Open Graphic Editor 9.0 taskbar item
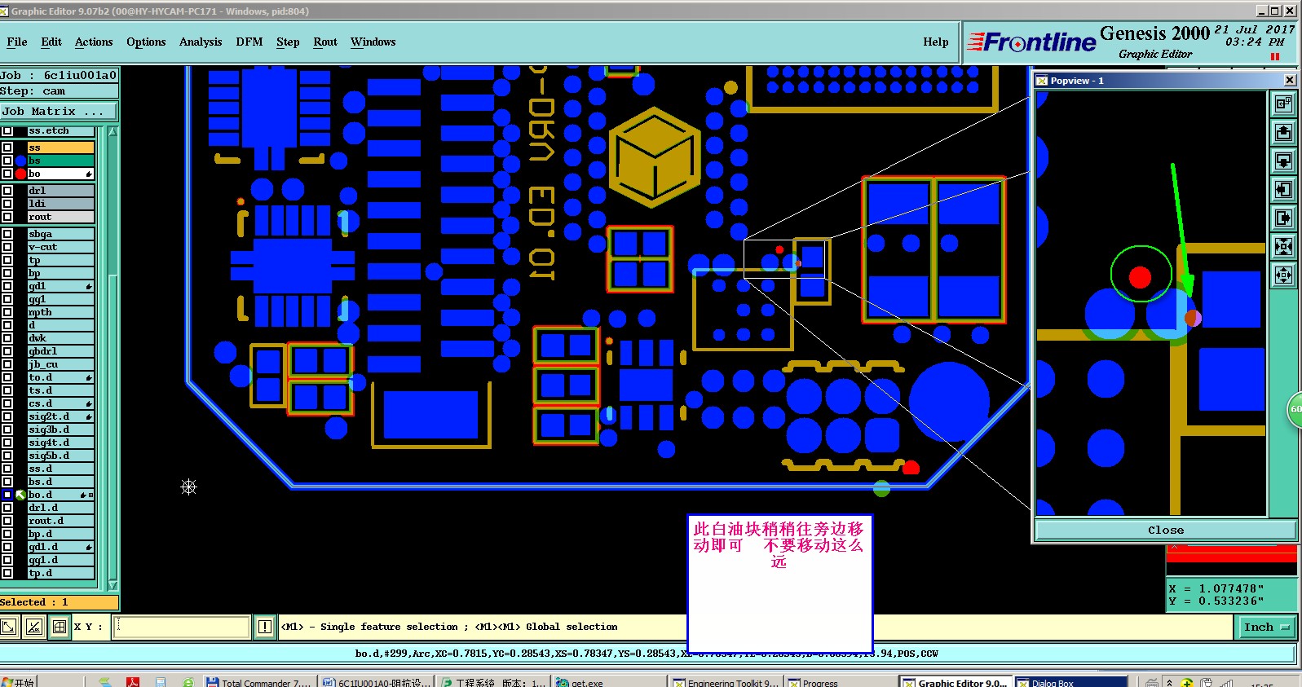Viewport: 1302px width, 687px height. pos(956,681)
